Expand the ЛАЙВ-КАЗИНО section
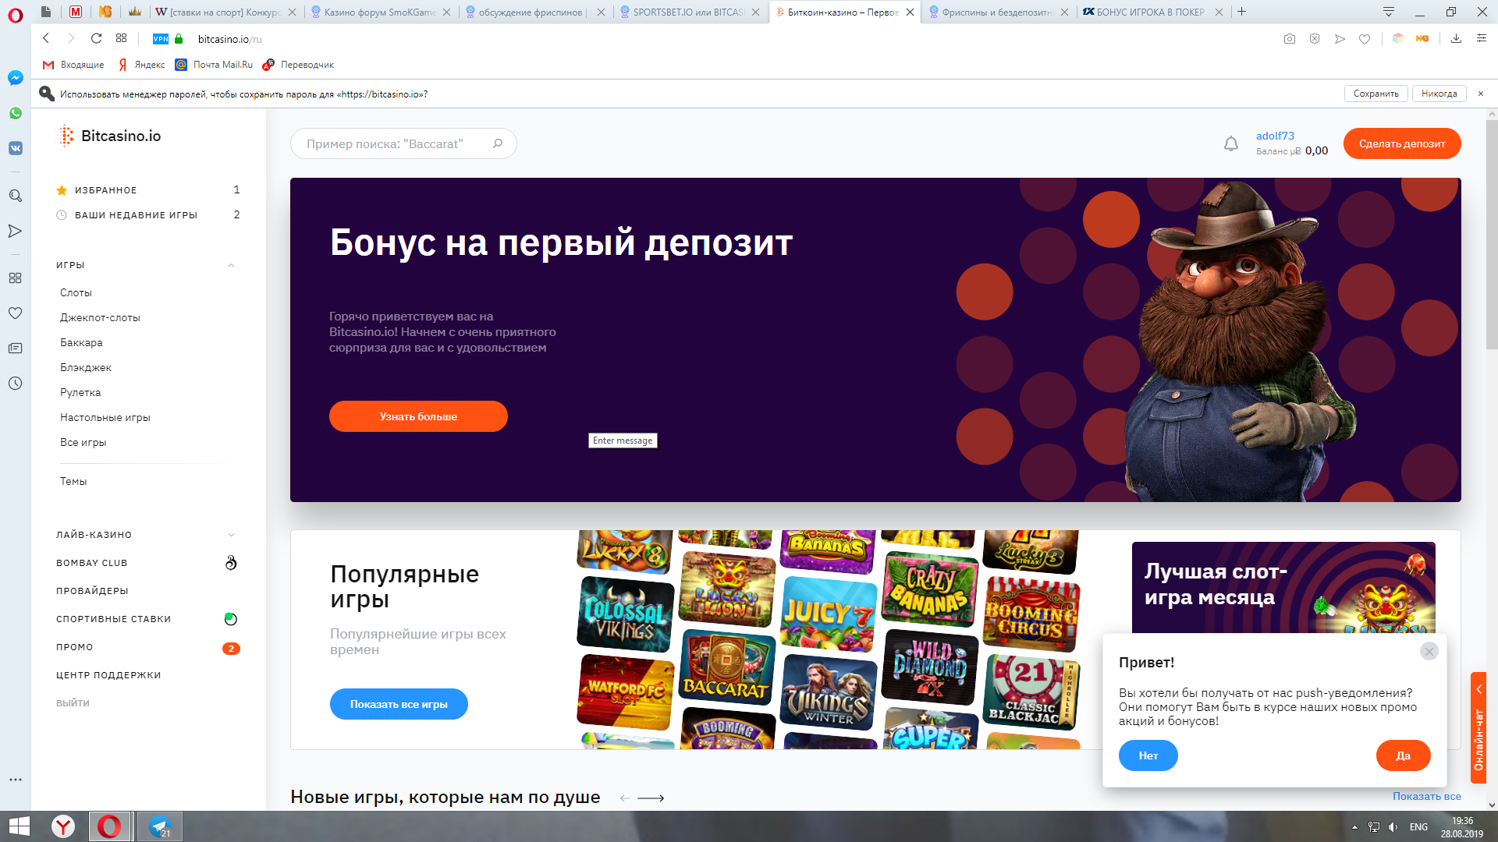The height and width of the screenshot is (842, 1498). [231, 535]
